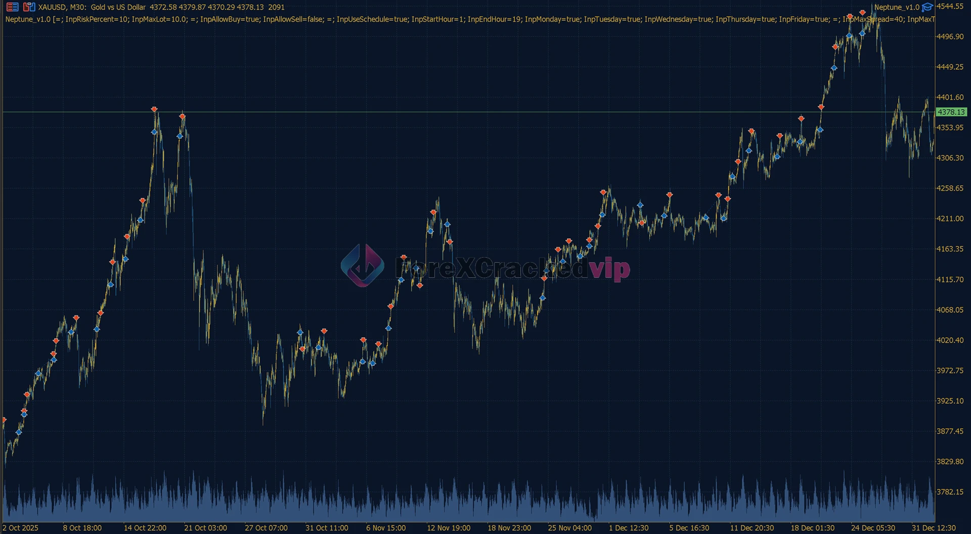971x534 pixels.
Task: Click the "27 Oct 07:00" time axis label
Action: pyautogui.click(x=266, y=528)
